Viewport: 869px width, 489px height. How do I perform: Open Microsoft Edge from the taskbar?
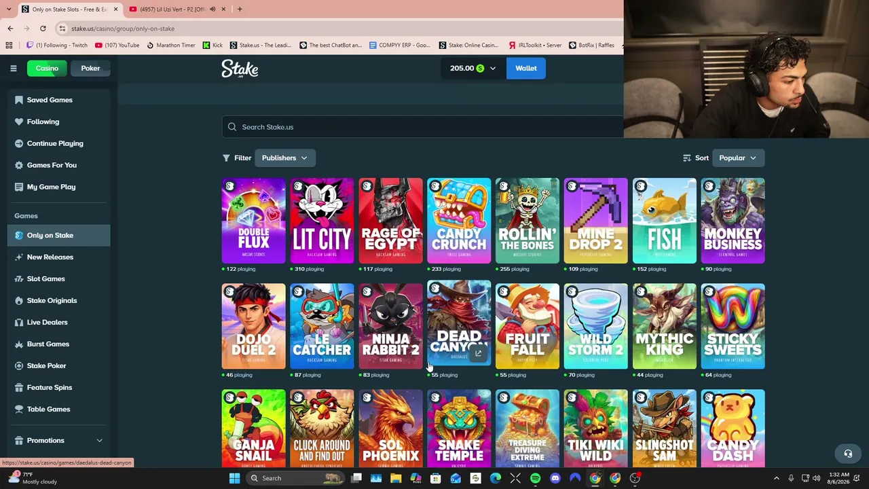point(496,478)
